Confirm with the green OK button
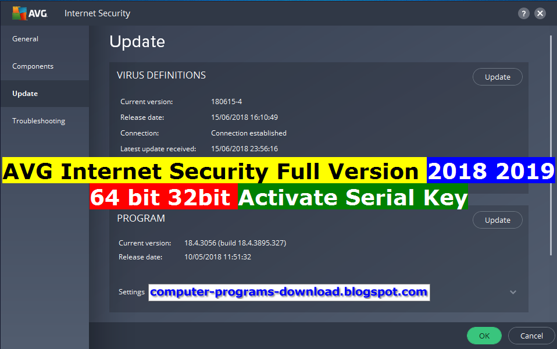Viewport: 557px width, 349px height. tap(484, 336)
